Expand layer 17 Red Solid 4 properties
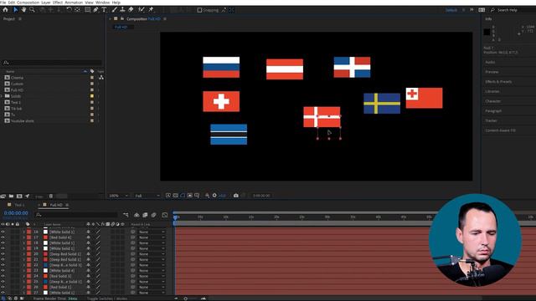Image resolution: width=536 pixels, height=301 pixels. click(x=24, y=237)
